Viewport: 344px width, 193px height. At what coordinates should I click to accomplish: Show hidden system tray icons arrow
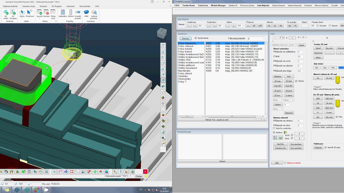[x=145, y=190]
